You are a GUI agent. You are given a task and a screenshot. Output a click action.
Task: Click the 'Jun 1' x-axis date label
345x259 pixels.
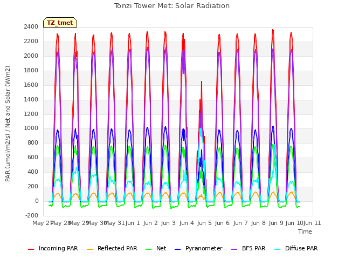[133, 223]
